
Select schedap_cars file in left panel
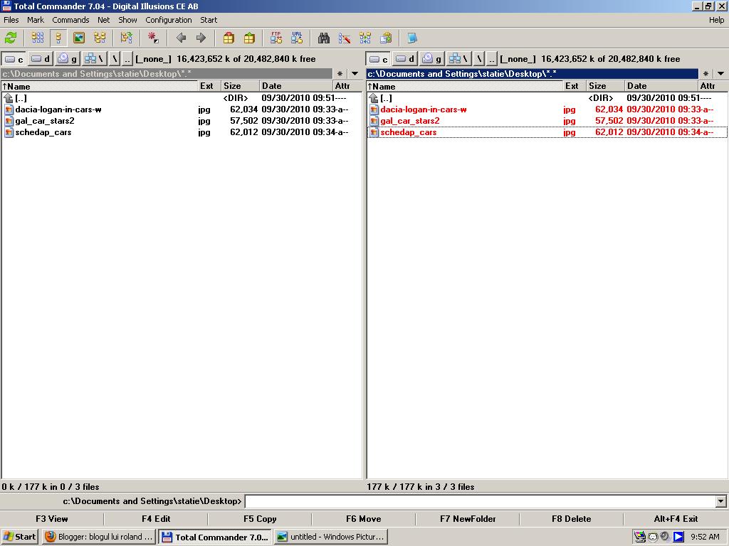182,132
